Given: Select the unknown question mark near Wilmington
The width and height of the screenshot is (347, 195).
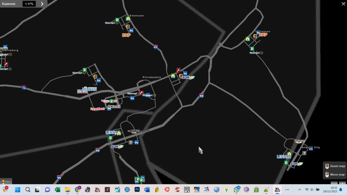Looking at the screenshot, I should pos(131,142).
